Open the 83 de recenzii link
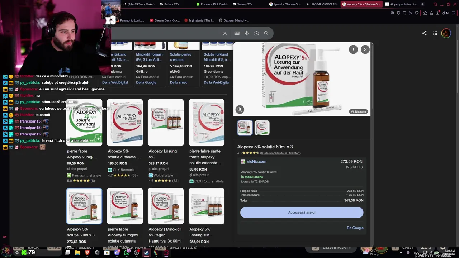This screenshot has height=258, width=459. (x=280, y=153)
